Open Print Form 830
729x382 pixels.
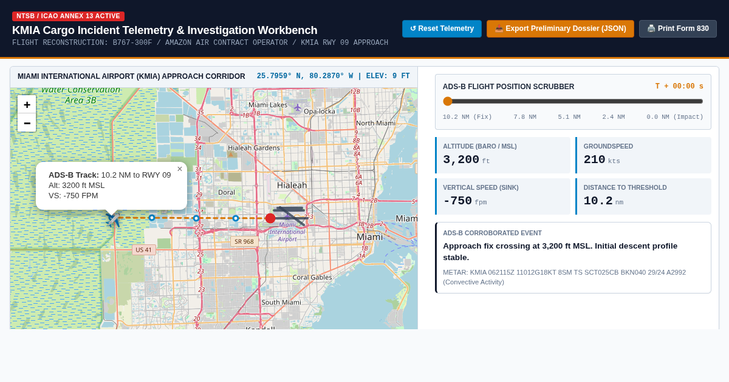[x=678, y=28]
